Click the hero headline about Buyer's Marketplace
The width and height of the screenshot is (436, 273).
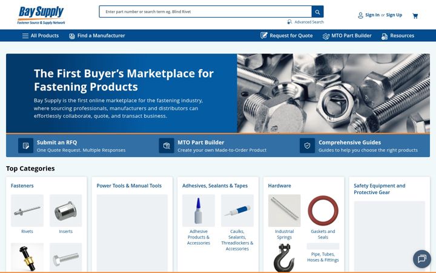click(x=124, y=80)
